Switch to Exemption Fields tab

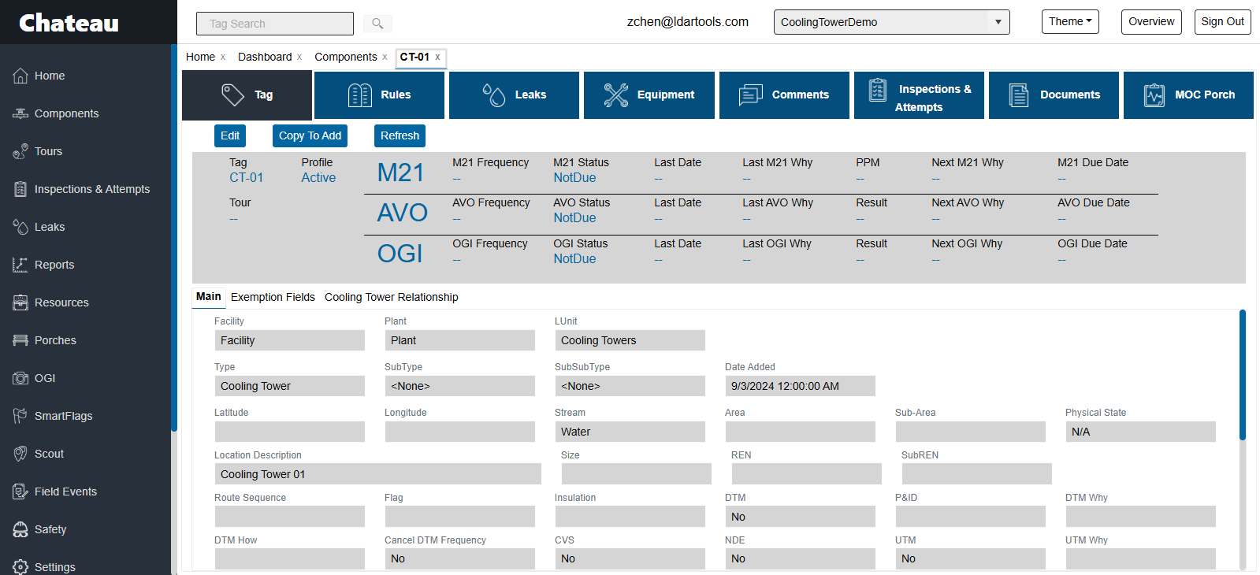point(273,297)
